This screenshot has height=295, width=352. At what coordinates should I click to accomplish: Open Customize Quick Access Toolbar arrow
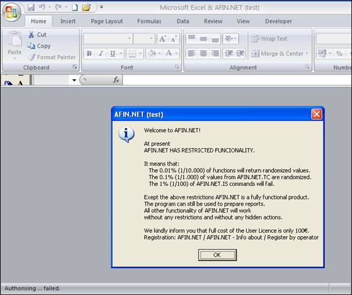pos(102,7)
